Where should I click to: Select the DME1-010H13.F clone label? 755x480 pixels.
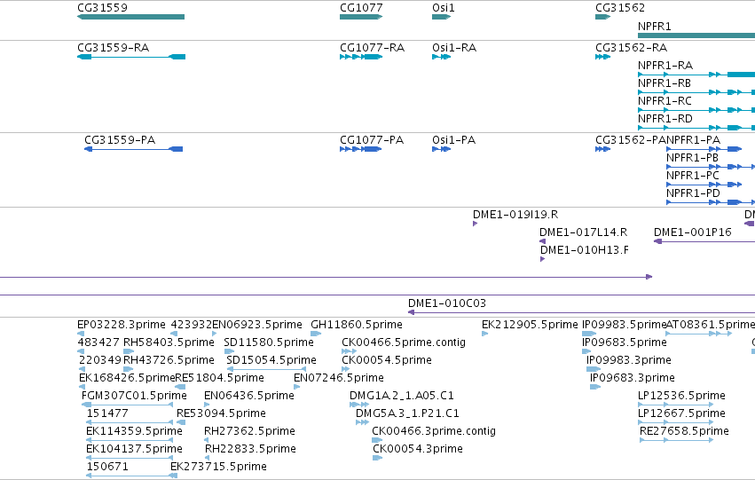coord(584,250)
